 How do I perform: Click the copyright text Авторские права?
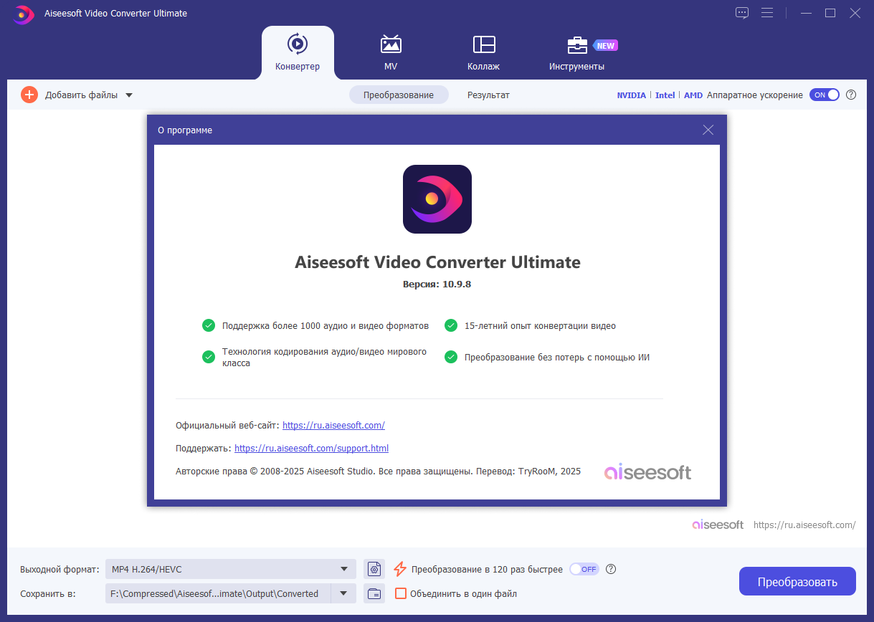click(x=378, y=471)
